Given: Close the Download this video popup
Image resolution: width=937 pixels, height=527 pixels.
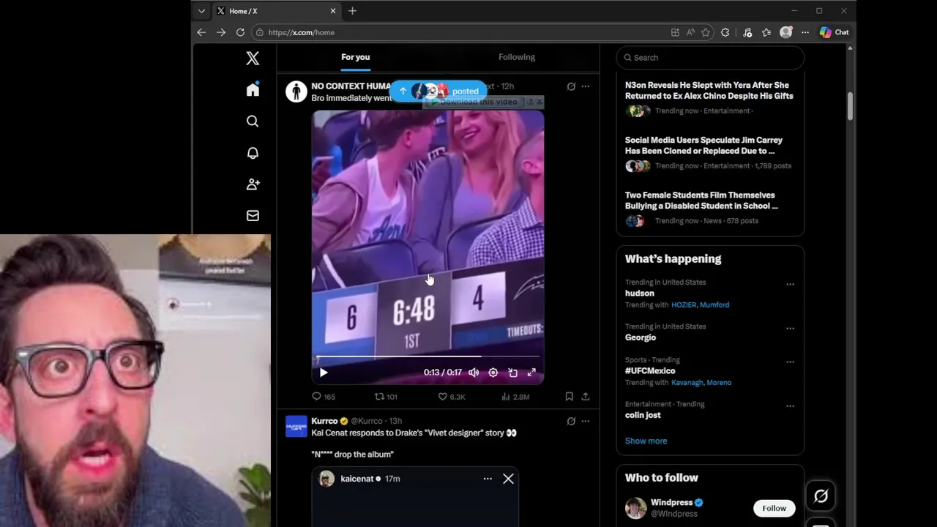Looking at the screenshot, I should pyautogui.click(x=540, y=102).
